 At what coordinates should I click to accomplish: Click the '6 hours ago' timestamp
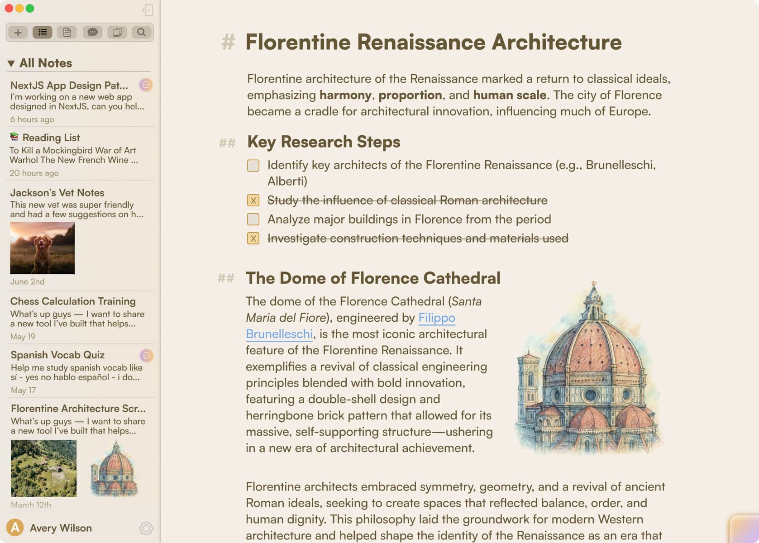coord(32,119)
